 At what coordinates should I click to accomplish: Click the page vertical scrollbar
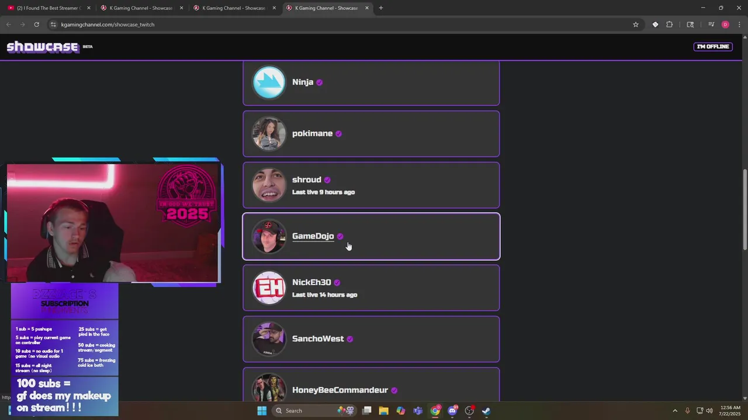[x=744, y=210]
